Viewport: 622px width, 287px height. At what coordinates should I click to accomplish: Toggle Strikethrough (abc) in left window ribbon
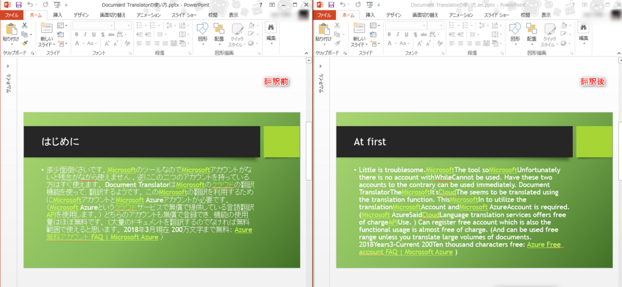point(112,34)
